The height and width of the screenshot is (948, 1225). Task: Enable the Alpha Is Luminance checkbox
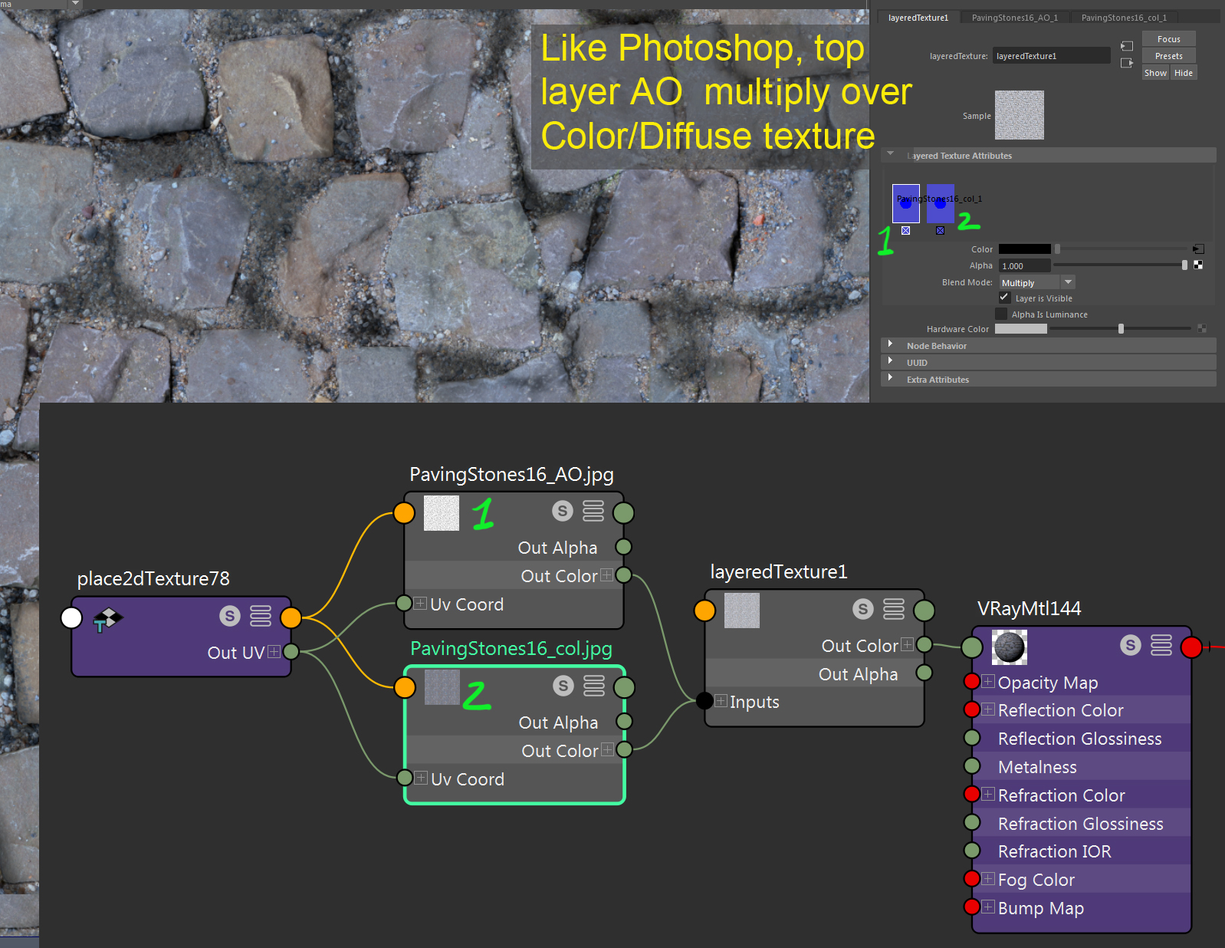click(x=1001, y=314)
